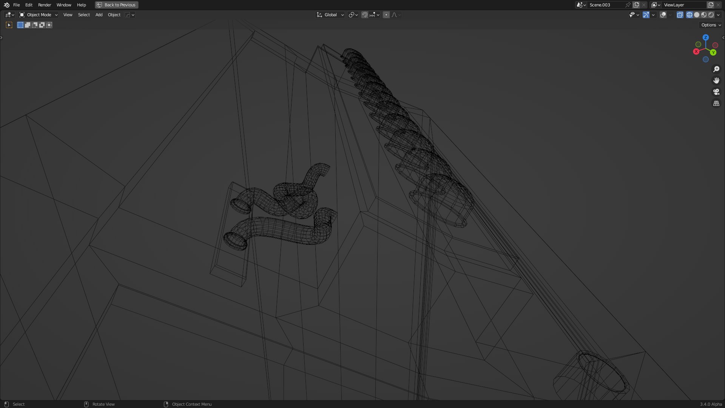Open snapping options dropdown
Image resolution: width=725 pixels, height=408 pixels.
pos(375,15)
